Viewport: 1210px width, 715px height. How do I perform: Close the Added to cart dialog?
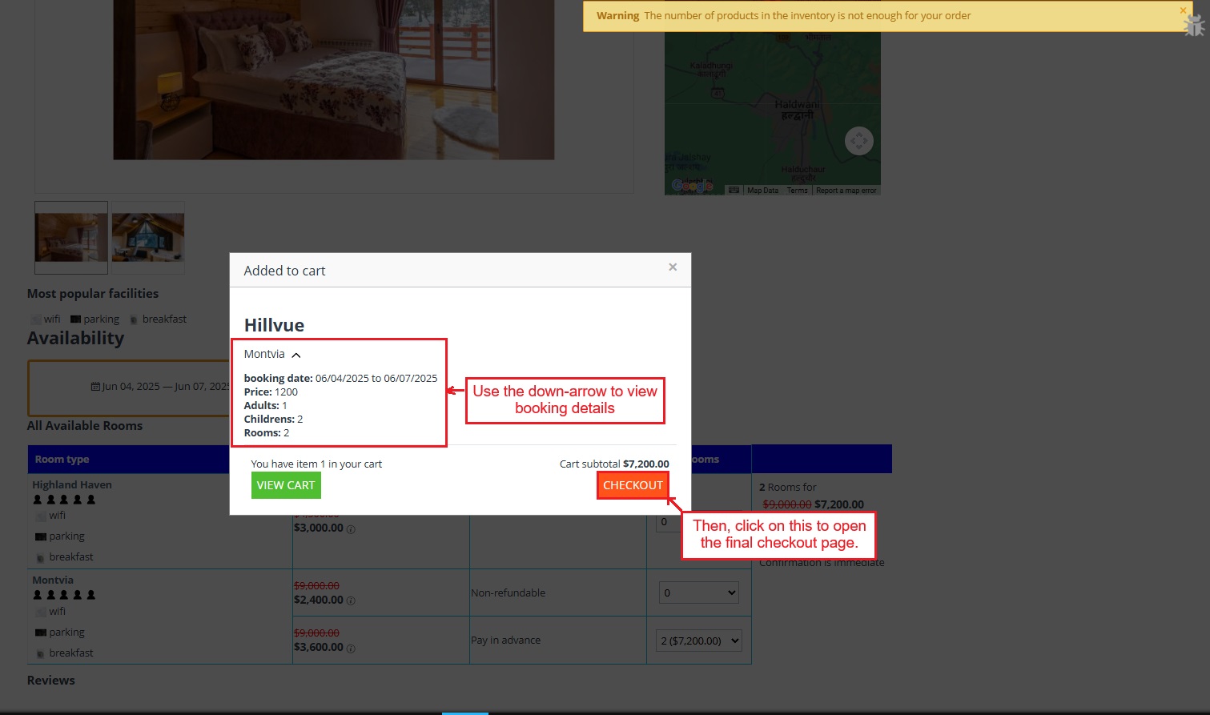[x=673, y=267]
